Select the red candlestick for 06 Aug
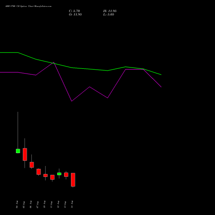Viewport: 215px width, 215px height. click(x=32, y=165)
